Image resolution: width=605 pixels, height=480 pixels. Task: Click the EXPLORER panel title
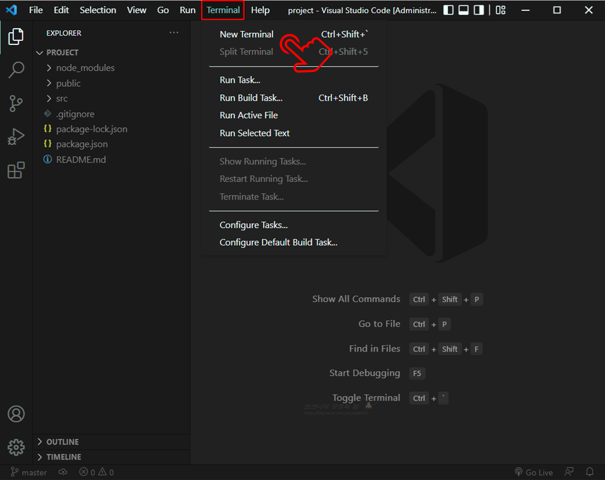point(64,33)
